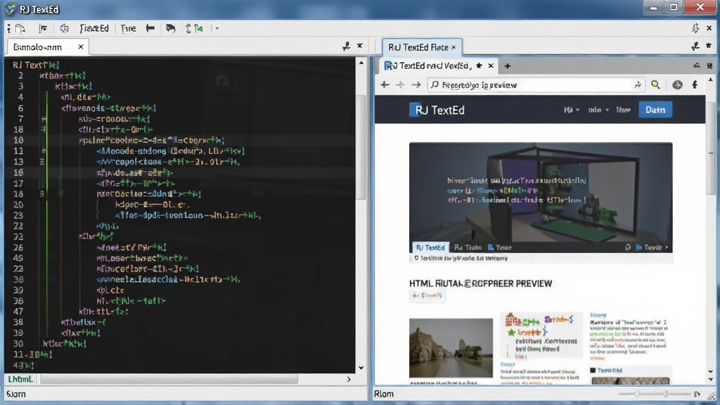Expand the second dropdown in site navigation
720x405 pixels.
(598, 110)
